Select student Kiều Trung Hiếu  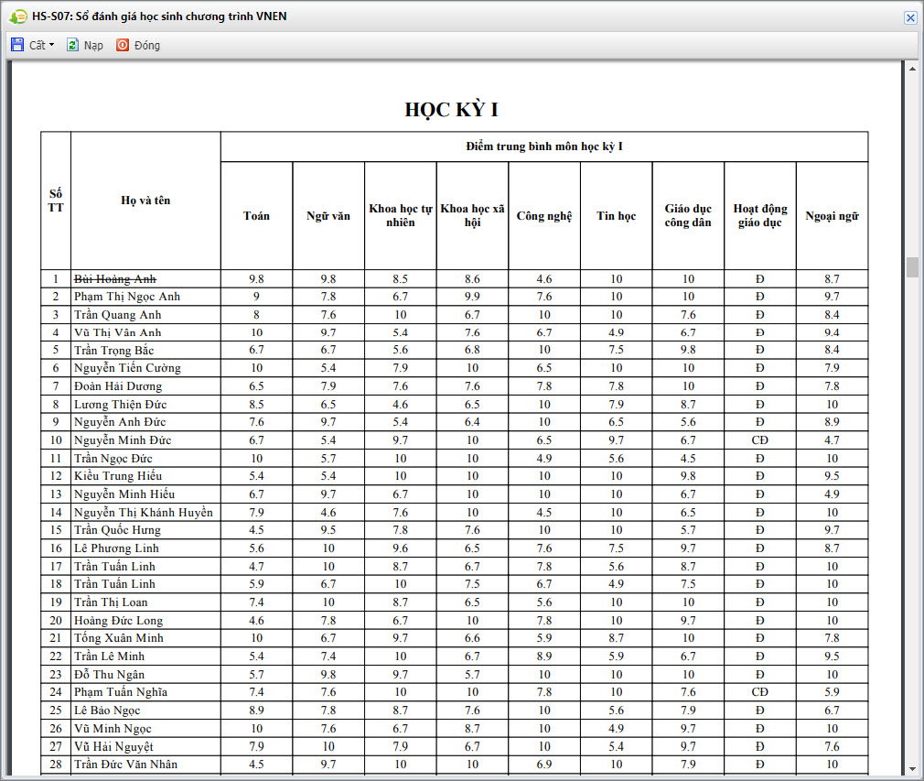click(x=118, y=476)
